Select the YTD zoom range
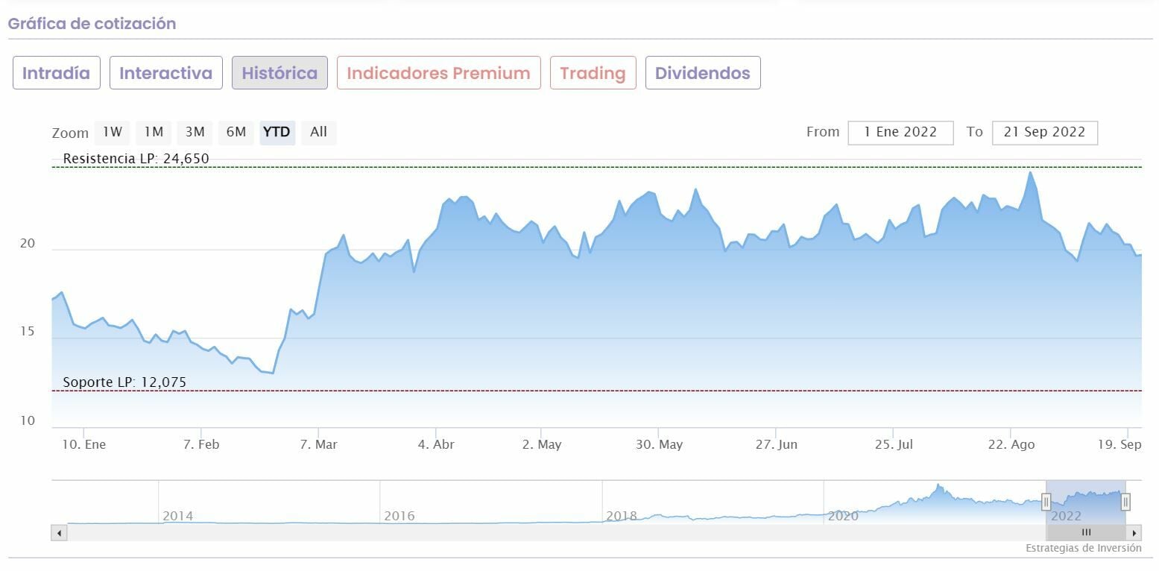 tap(277, 133)
